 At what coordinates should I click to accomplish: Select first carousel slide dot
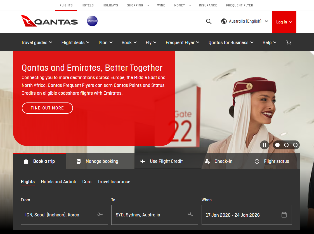[x=277, y=145]
